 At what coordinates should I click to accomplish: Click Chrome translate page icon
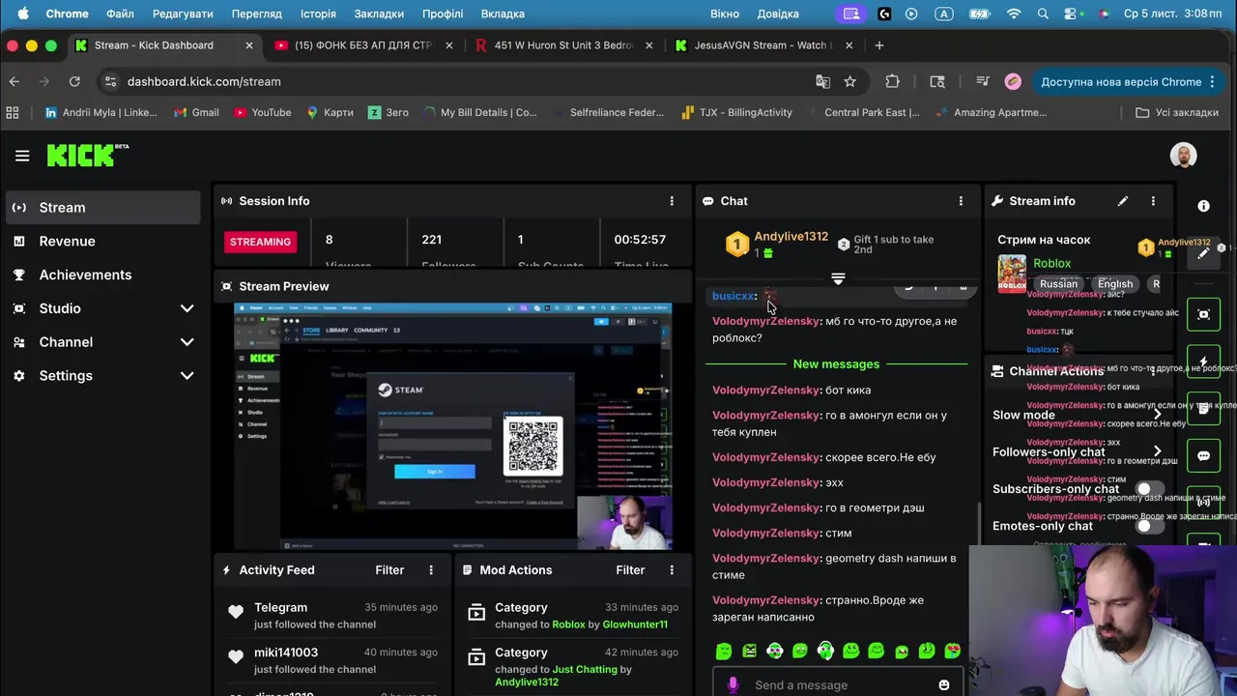(822, 82)
